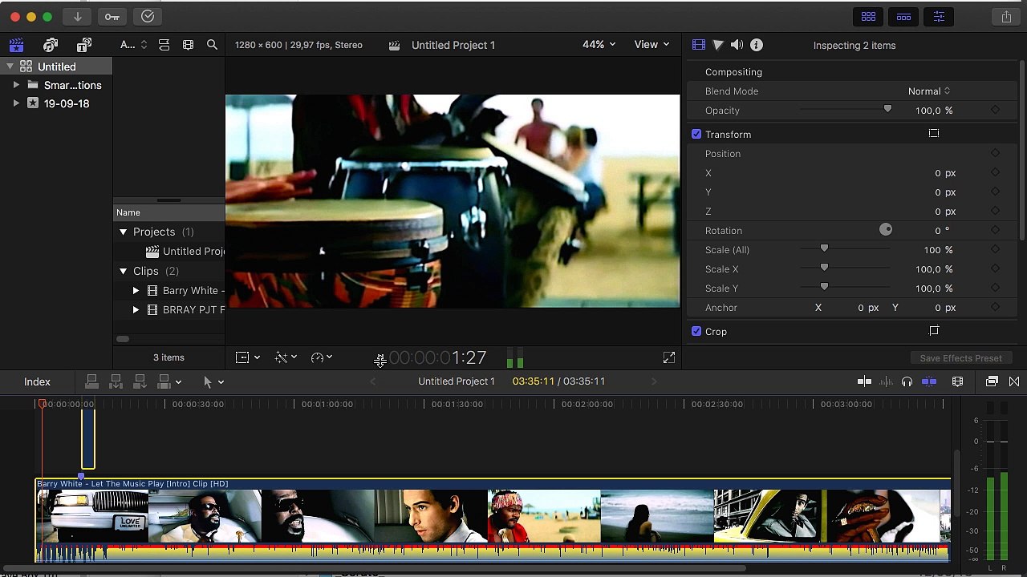This screenshot has height=577, width=1027.
Task: Toggle snapping in the timeline
Action: click(x=929, y=382)
